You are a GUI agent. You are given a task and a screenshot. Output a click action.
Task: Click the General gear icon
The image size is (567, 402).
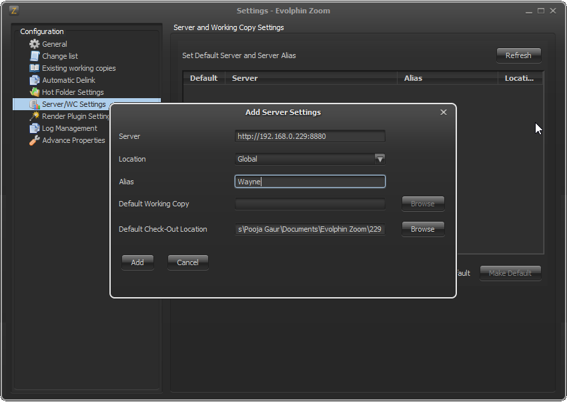point(34,44)
